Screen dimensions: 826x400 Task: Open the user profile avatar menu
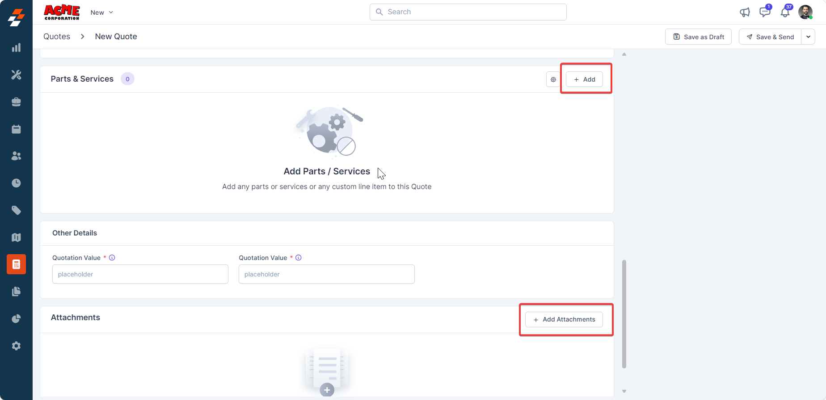tap(805, 12)
